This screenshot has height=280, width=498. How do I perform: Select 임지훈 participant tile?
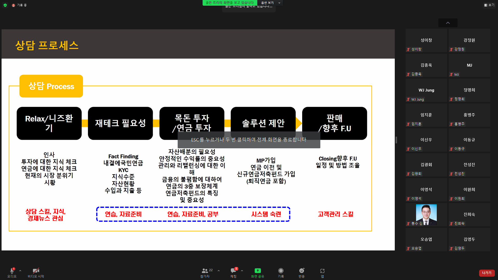pos(426,115)
